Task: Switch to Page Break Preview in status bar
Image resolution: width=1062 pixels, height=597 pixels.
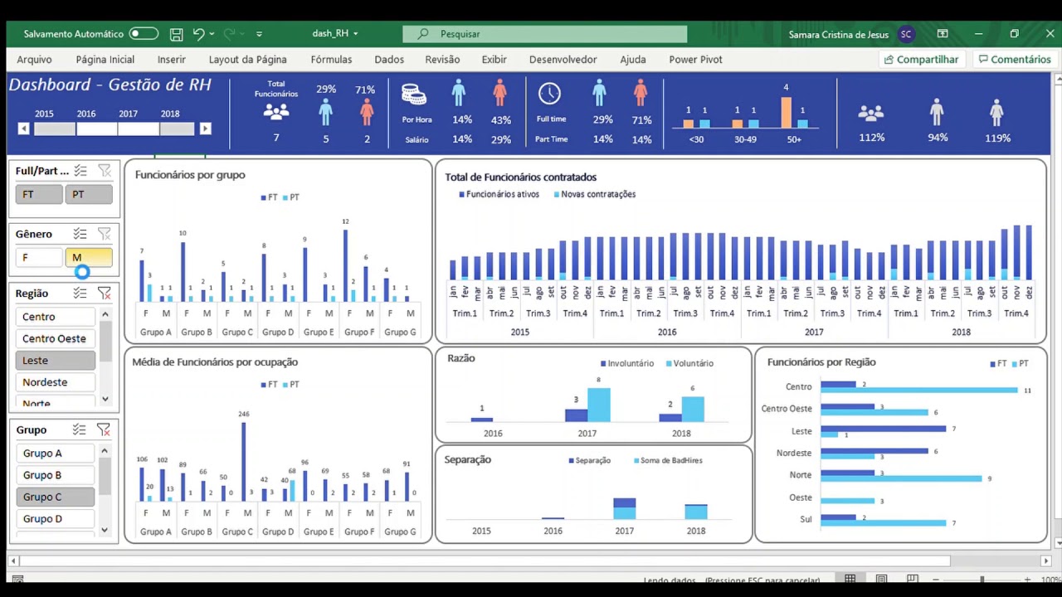Action: tap(913, 580)
